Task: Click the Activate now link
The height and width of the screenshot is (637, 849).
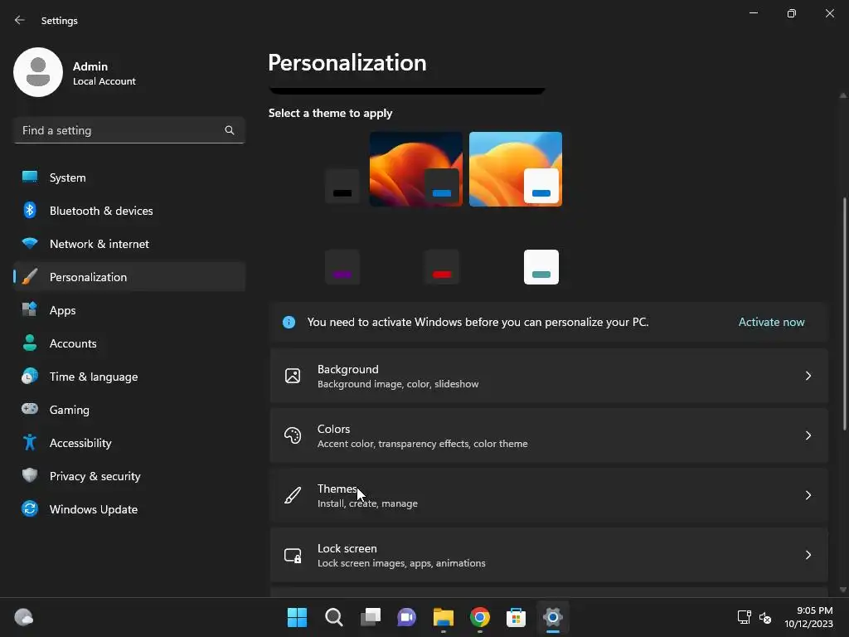Action: coord(771,323)
